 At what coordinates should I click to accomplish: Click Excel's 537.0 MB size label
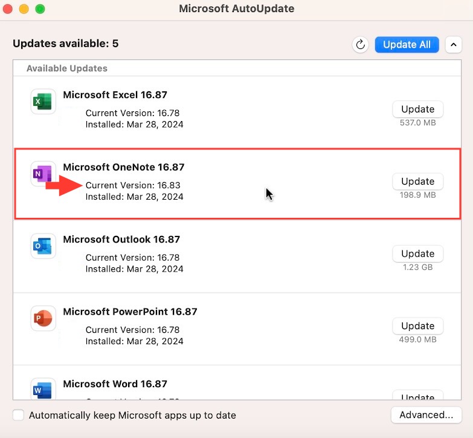click(418, 123)
